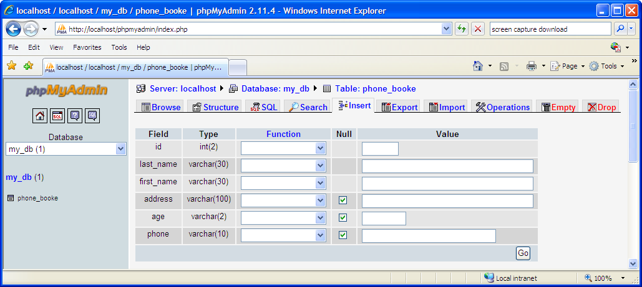Click the table icon beside phone_booke in sidebar
This screenshot has height=287, width=642.
(11, 198)
